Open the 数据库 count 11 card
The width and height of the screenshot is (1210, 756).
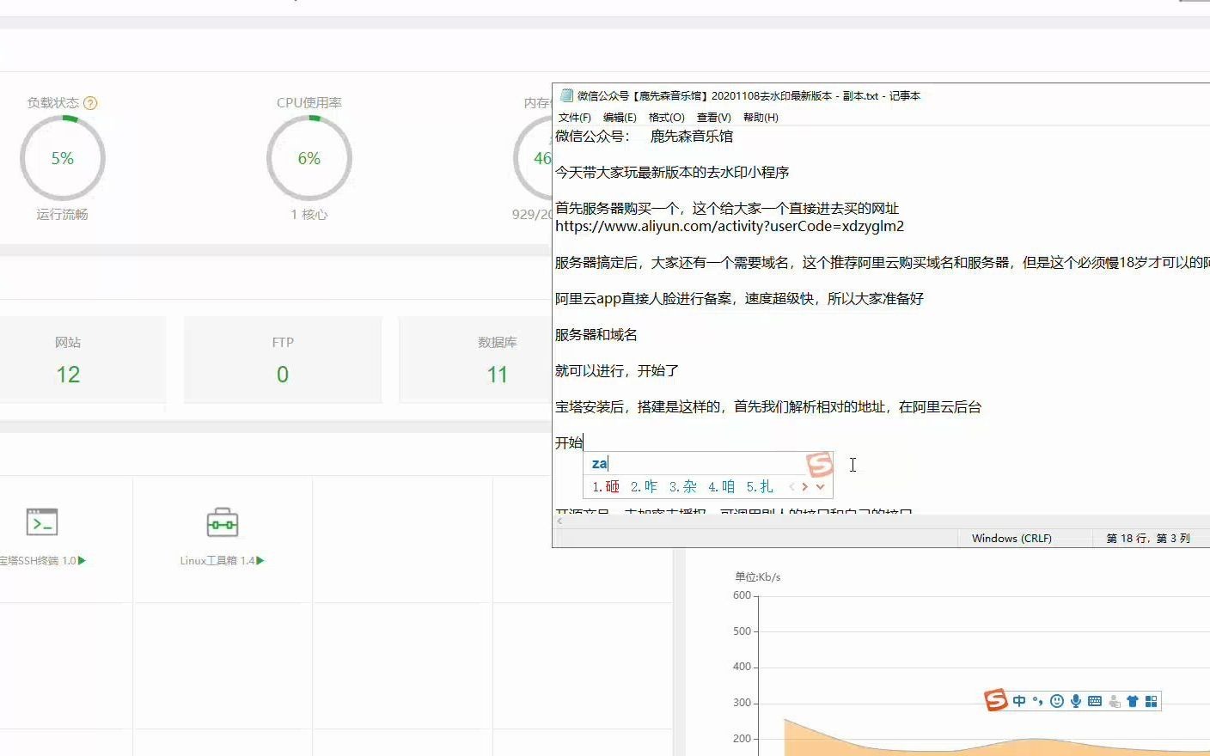[x=477, y=359]
